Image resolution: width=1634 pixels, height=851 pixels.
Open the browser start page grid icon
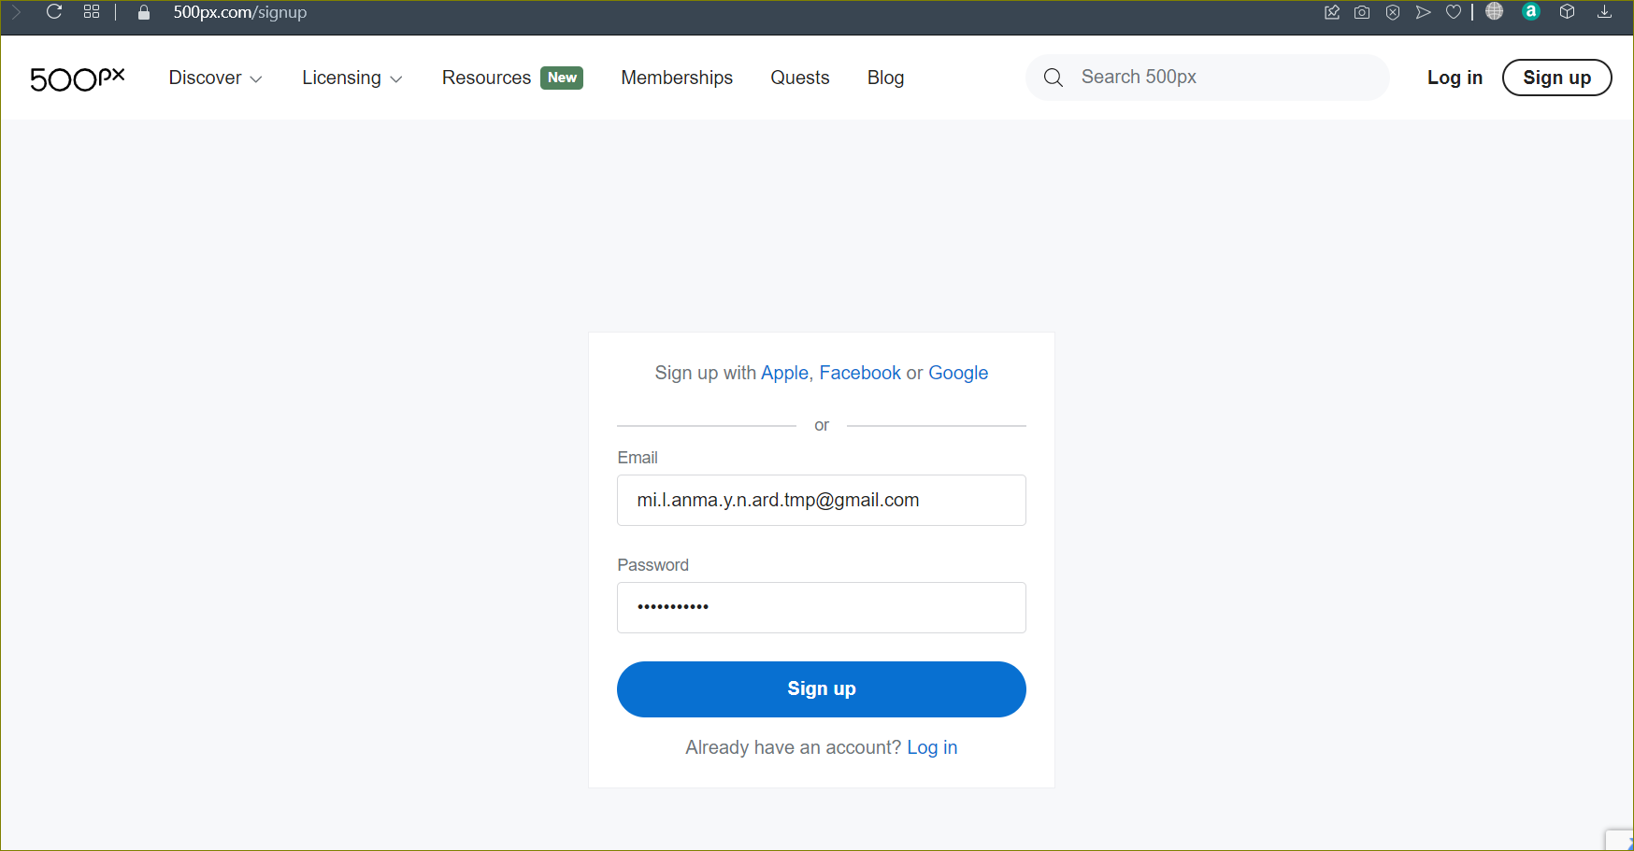[x=92, y=12]
